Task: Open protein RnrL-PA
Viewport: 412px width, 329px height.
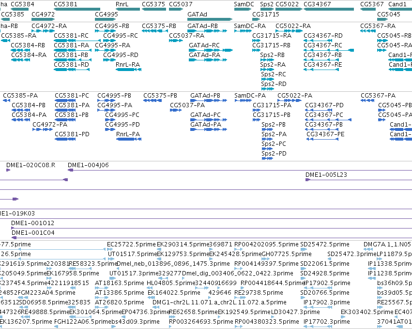Action: point(128,134)
